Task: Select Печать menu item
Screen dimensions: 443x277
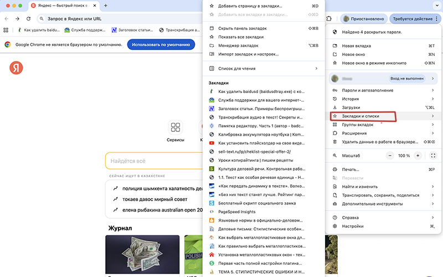Action: 383,170
